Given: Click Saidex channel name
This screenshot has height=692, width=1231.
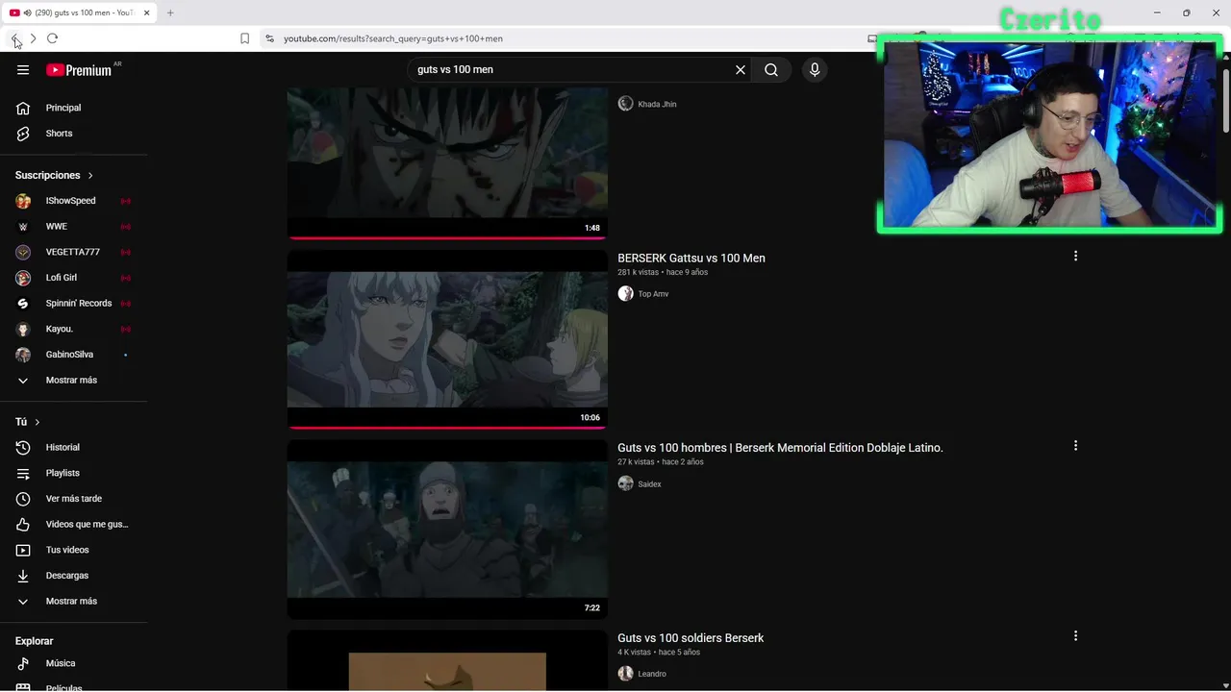Looking at the screenshot, I should click(649, 484).
